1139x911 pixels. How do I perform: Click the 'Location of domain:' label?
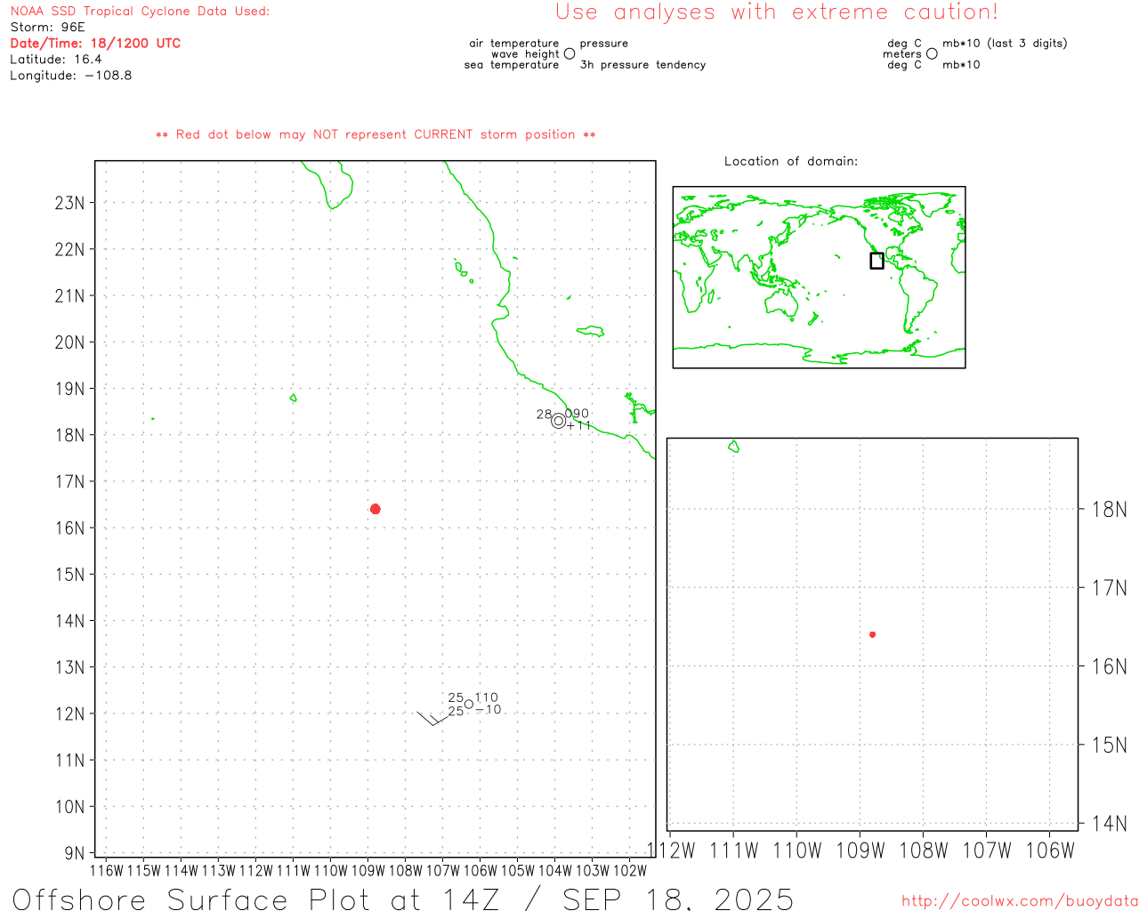click(791, 161)
